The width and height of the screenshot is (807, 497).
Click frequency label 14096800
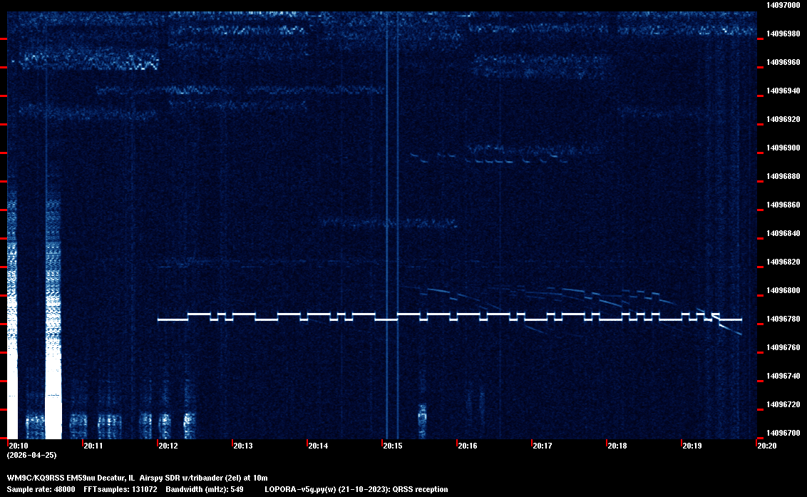783,290
